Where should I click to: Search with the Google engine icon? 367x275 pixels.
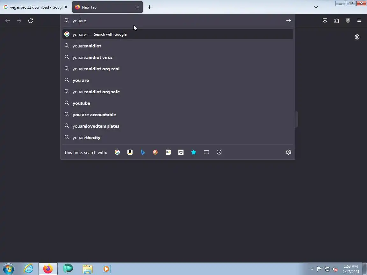tap(117, 152)
